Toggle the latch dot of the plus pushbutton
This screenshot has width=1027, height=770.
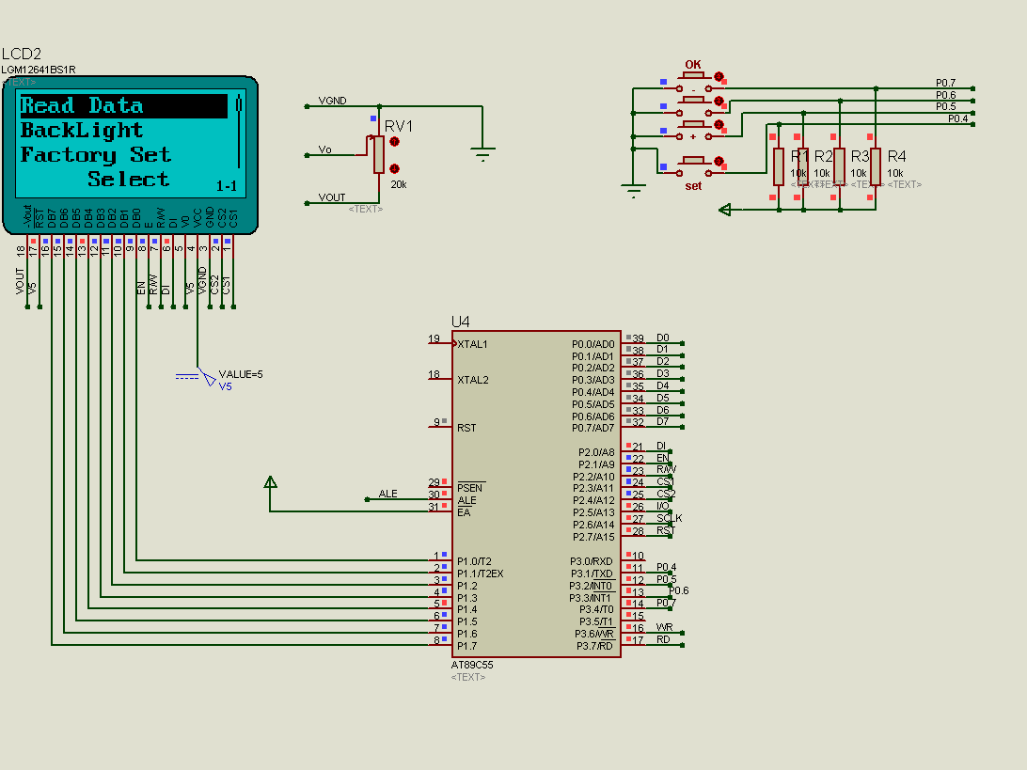pyautogui.click(x=719, y=124)
